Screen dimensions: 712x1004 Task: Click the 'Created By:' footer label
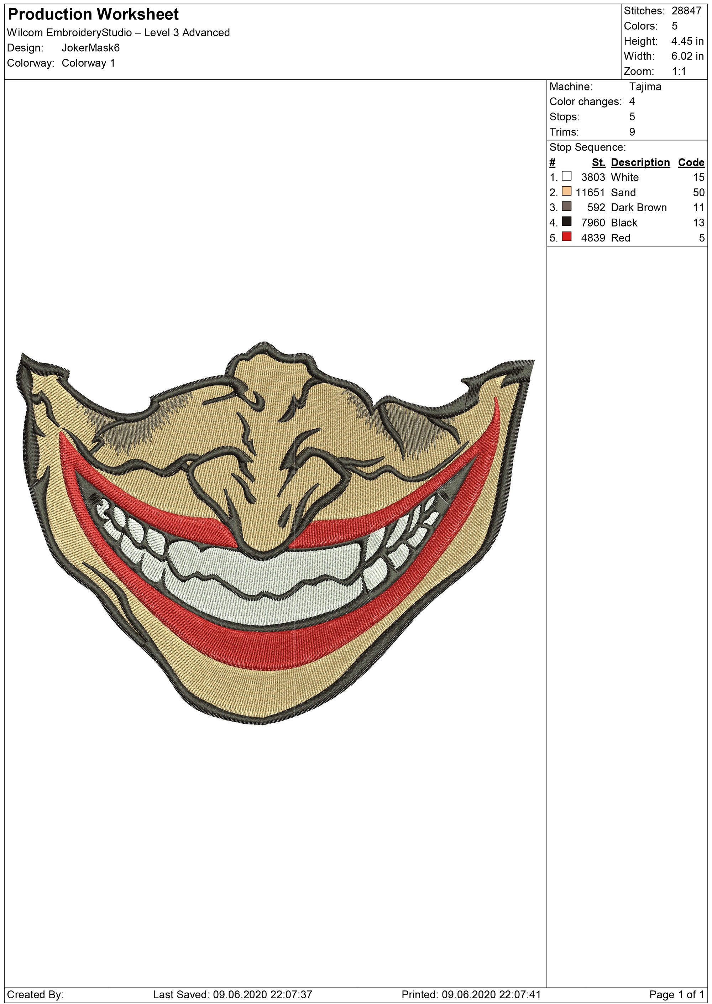[36, 994]
